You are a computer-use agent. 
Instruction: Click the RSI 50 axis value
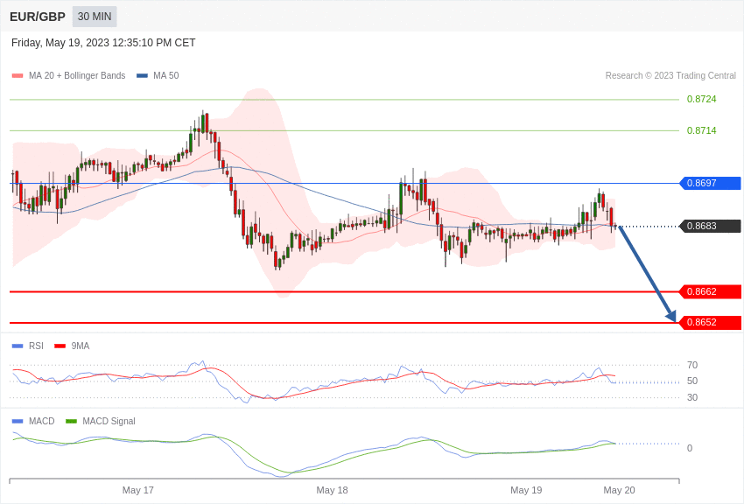coord(692,381)
